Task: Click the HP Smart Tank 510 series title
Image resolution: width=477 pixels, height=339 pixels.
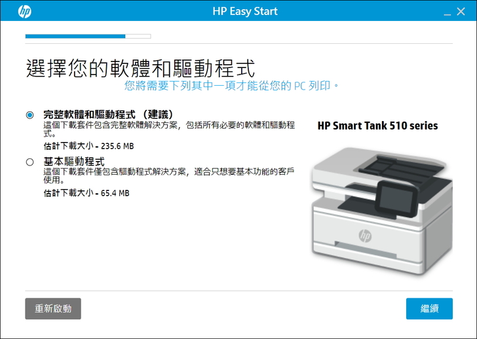Action: coord(377,126)
